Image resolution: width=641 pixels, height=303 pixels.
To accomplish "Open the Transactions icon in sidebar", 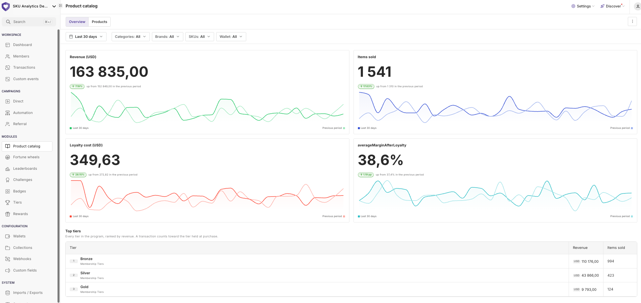I will tap(7, 68).
